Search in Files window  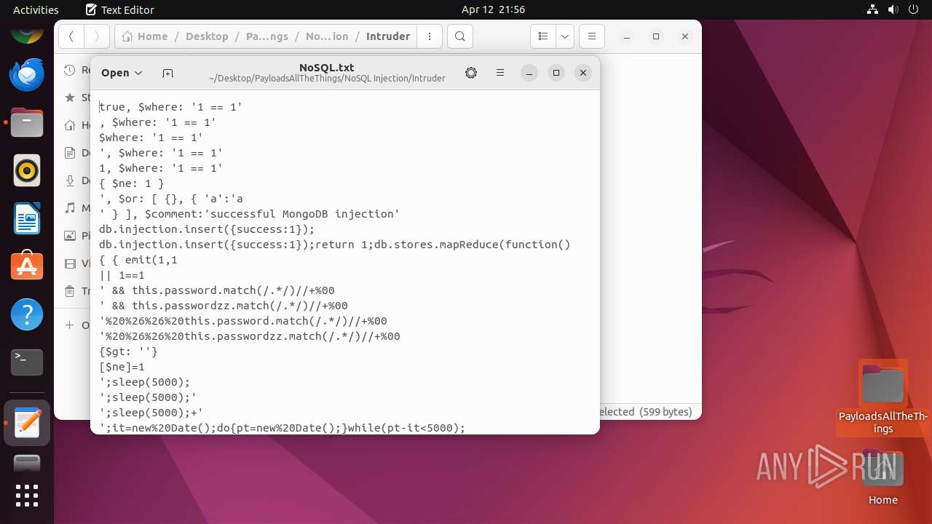point(460,36)
